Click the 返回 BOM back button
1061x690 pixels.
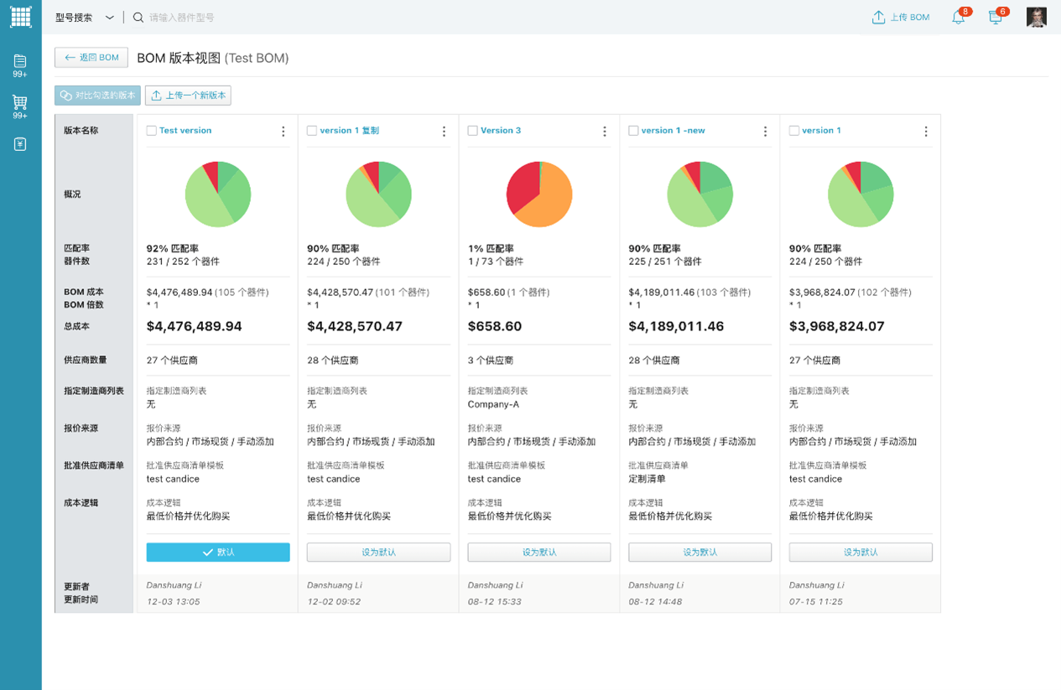[91, 57]
